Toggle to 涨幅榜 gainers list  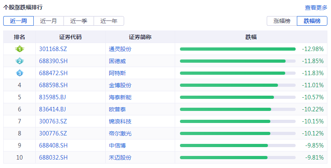tap(282, 21)
